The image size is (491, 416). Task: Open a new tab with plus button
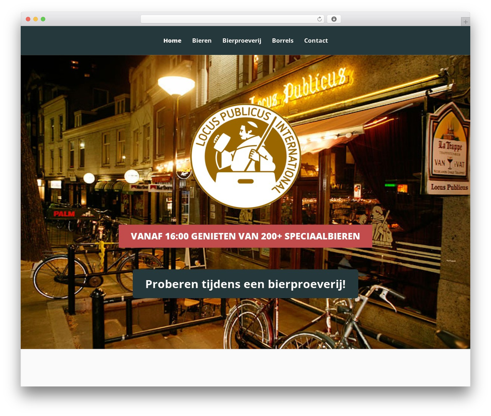(465, 22)
